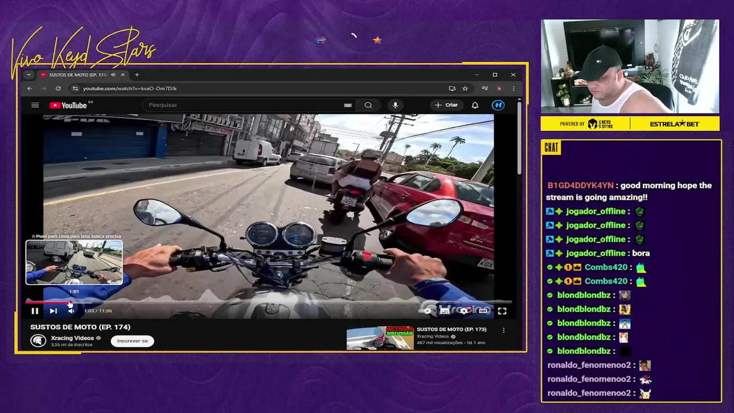Image resolution: width=734 pixels, height=413 pixels.
Task: Mute the tab via speaker icon
Action: (x=113, y=75)
